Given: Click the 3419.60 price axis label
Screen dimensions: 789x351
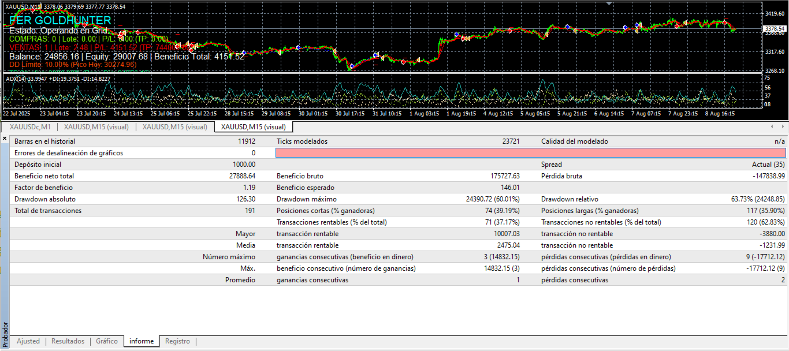Looking at the screenshot, I should (774, 13).
